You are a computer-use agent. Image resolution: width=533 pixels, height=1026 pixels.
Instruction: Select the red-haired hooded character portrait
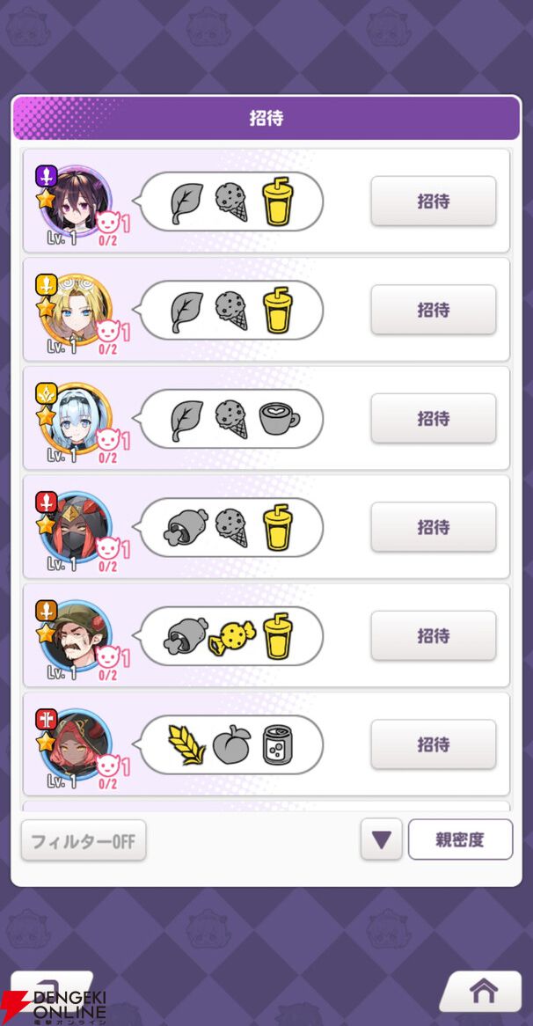point(76,744)
